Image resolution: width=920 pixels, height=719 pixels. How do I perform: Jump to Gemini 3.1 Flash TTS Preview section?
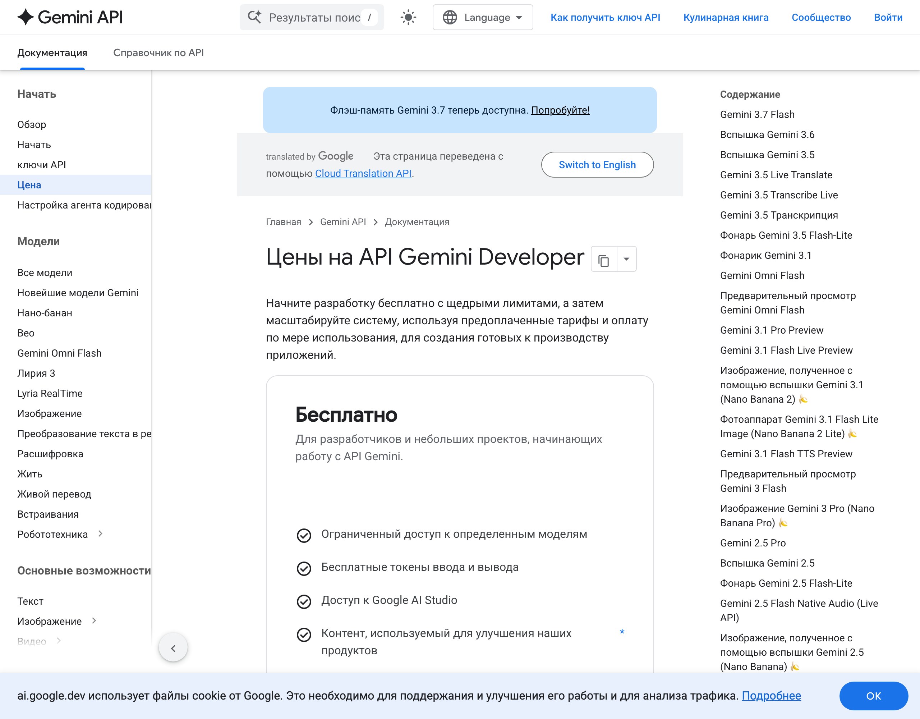pyautogui.click(x=786, y=454)
